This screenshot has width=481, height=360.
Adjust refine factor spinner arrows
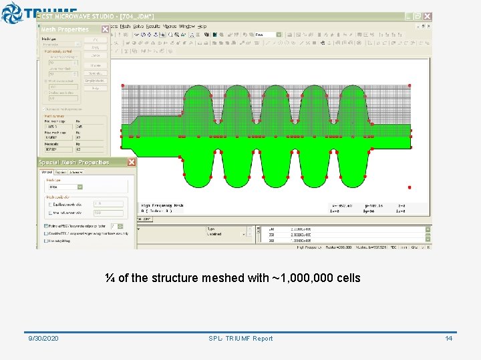[120, 226]
